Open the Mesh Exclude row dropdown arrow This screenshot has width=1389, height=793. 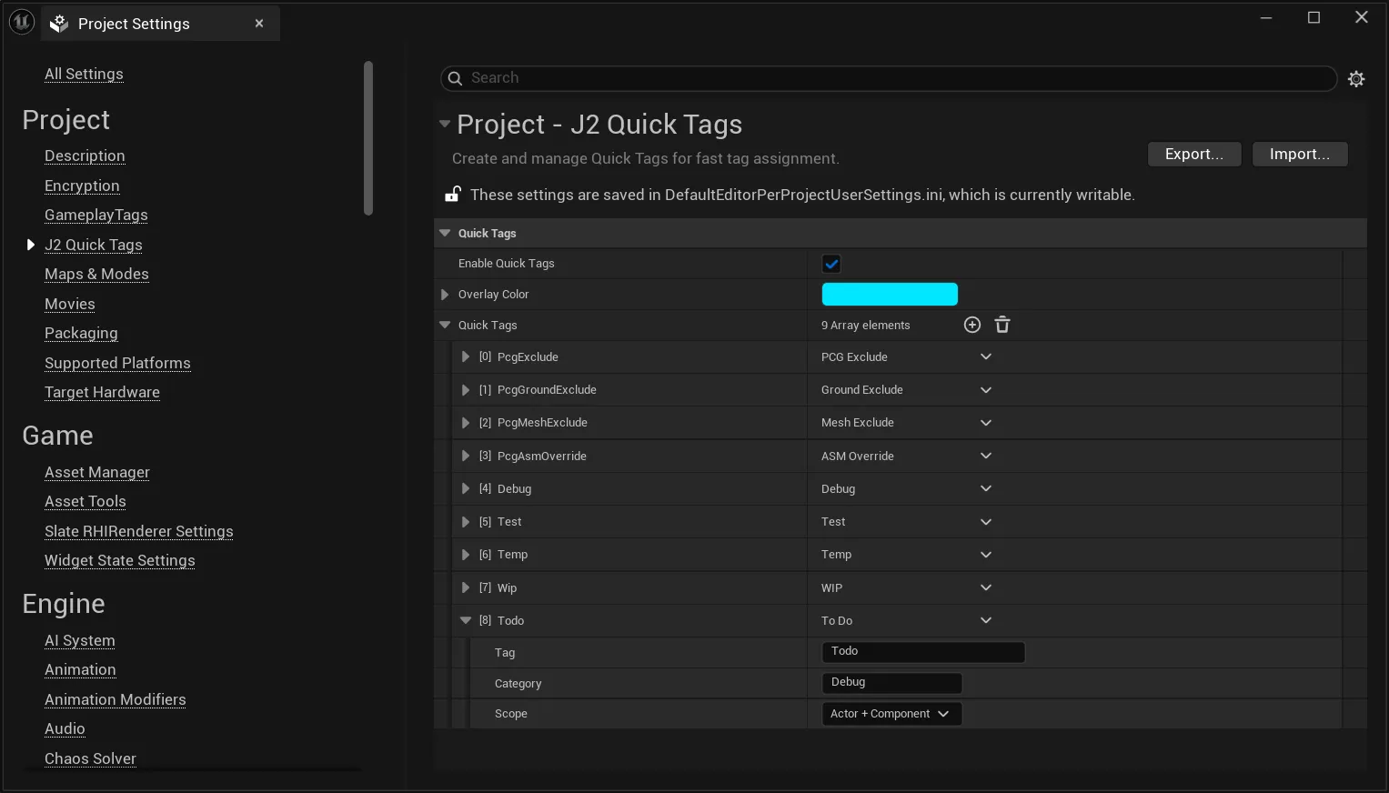(x=986, y=423)
